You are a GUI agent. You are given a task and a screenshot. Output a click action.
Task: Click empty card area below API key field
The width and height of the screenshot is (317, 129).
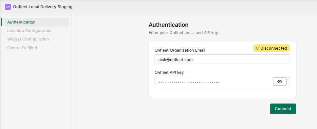coord(222,92)
